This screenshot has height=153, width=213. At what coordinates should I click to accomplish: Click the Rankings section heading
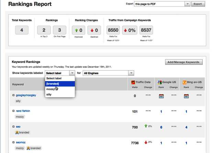click(52, 20)
